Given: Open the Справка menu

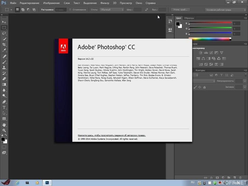Looking at the screenshot, I should (x=150, y=3).
